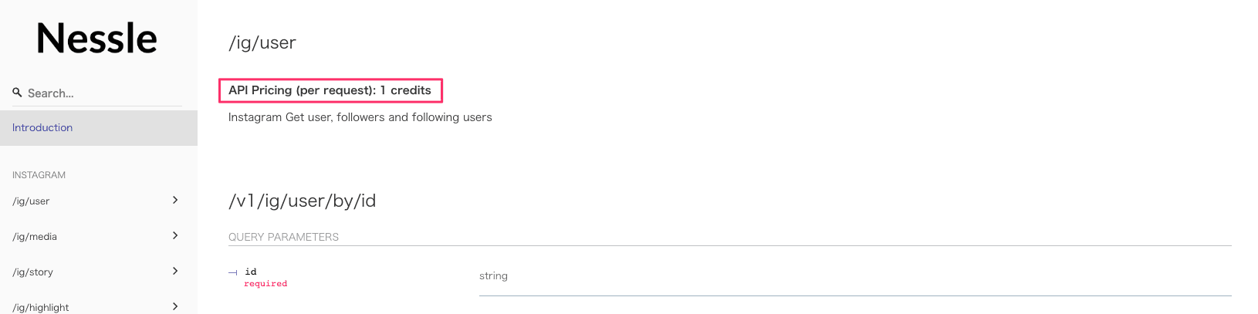Screen dimensions: 1258x314
Task: Click the magnifier search icon
Action: pos(17,93)
